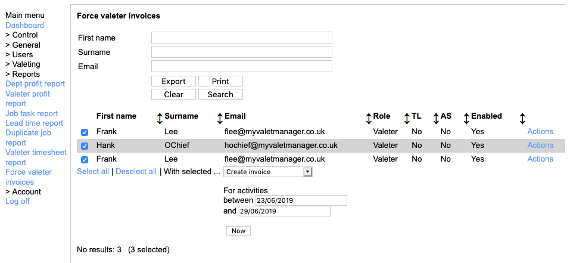This screenshot has width=570, height=263.
Task: Click Deselect all link
Action: pos(136,172)
